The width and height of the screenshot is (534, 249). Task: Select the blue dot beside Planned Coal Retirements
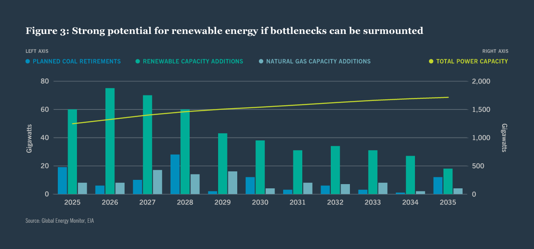coord(28,61)
